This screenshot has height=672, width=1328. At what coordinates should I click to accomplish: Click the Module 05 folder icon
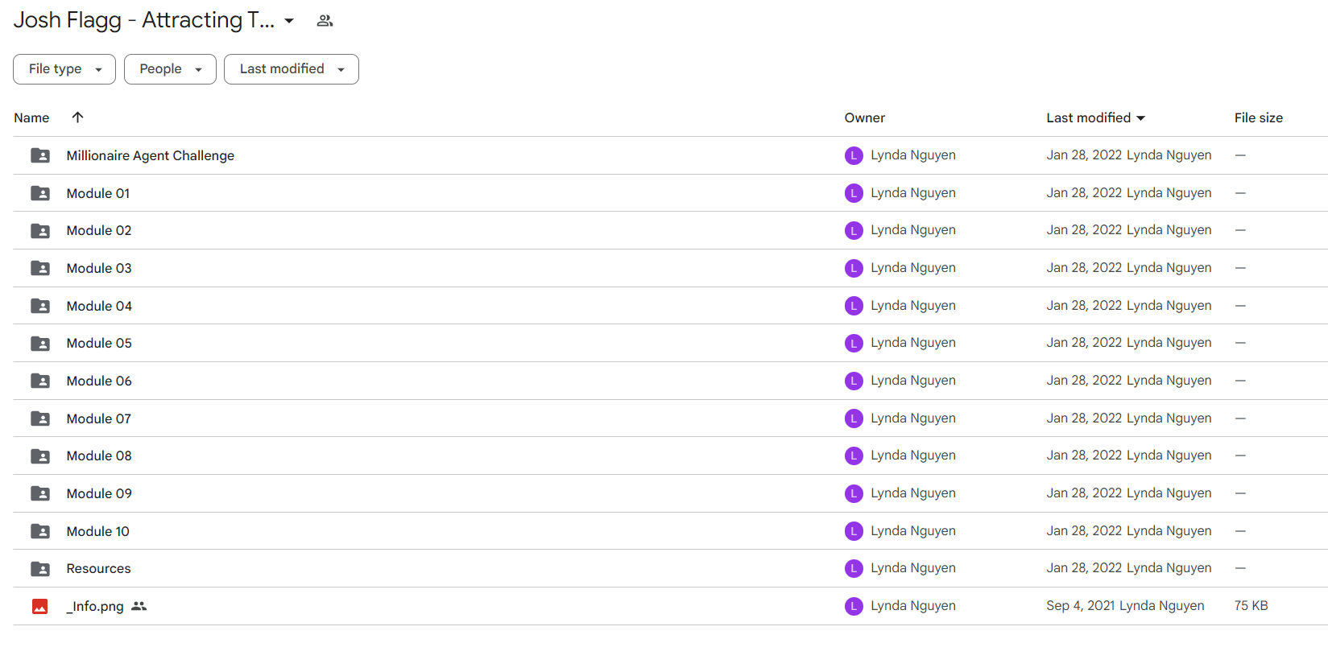tap(40, 344)
